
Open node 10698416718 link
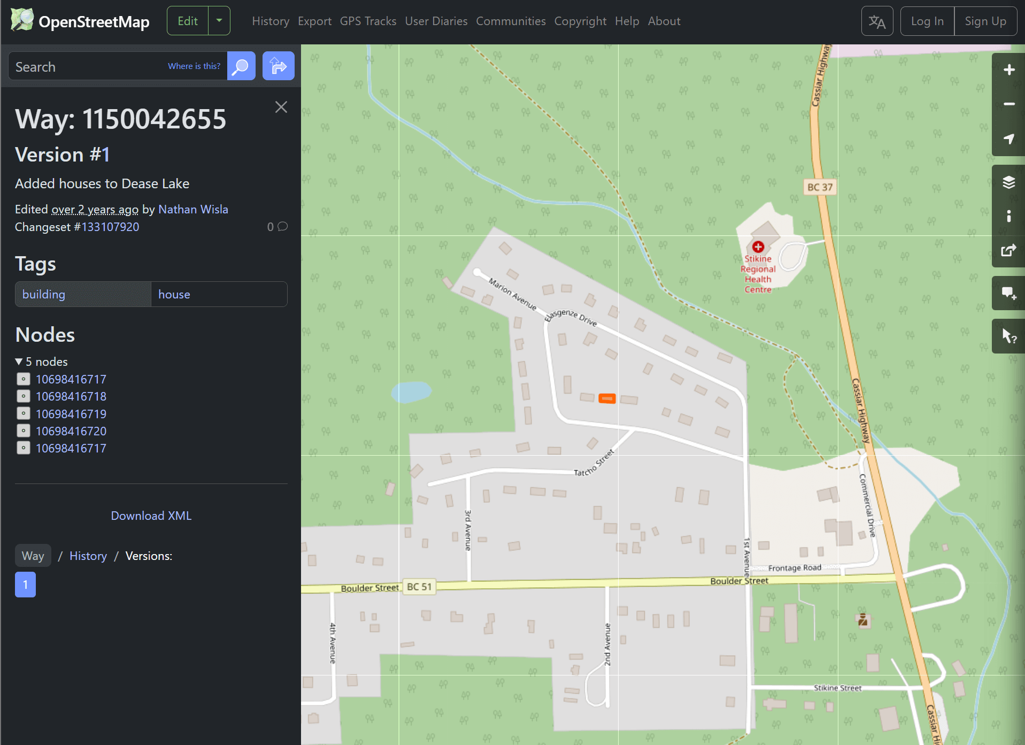point(71,396)
